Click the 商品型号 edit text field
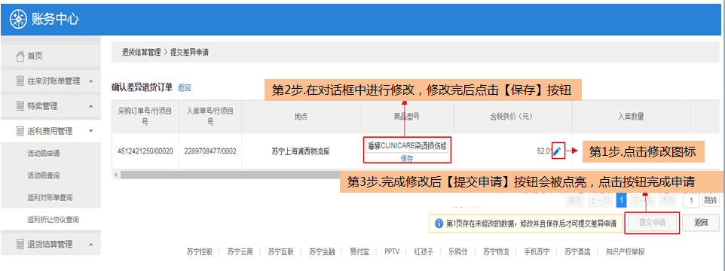Viewport: 725px width, 271px height. (x=407, y=146)
